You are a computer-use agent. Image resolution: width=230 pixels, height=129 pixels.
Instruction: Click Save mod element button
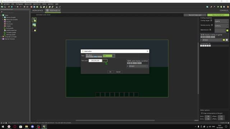pos(218,15)
